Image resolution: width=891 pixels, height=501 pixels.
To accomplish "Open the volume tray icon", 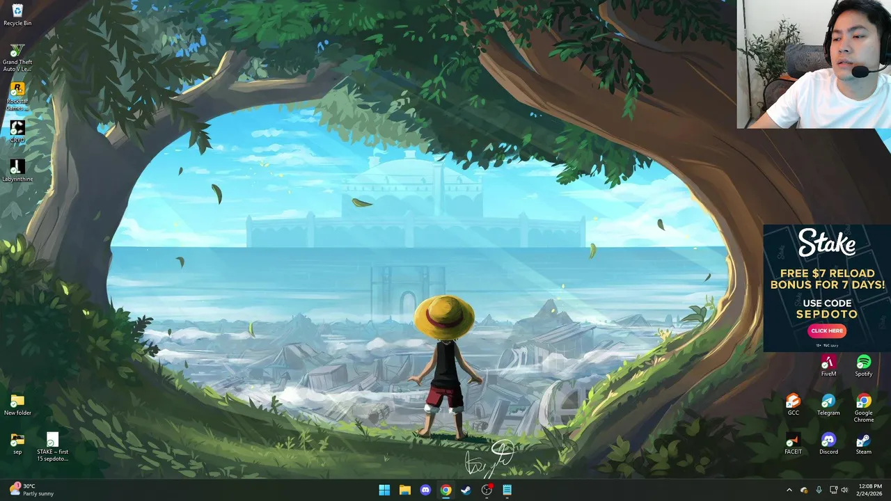I will pos(844,490).
